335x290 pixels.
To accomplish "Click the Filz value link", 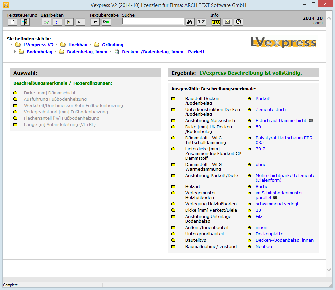I will (259, 216).
